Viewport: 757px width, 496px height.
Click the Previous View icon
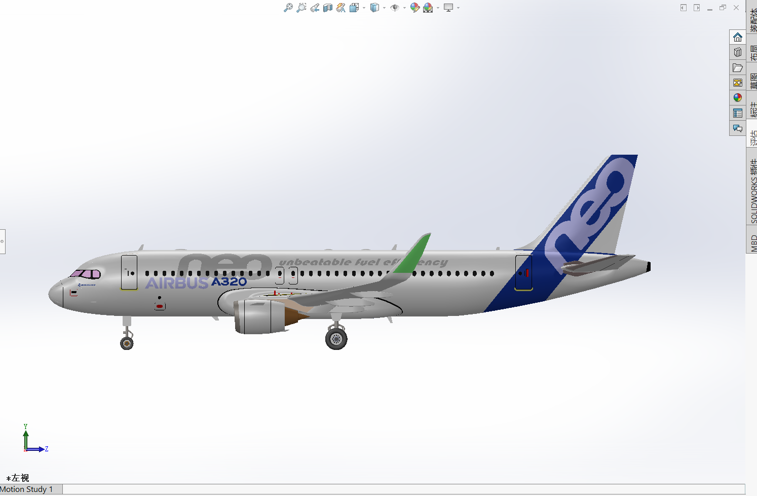pyautogui.click(x=315, y=8)
